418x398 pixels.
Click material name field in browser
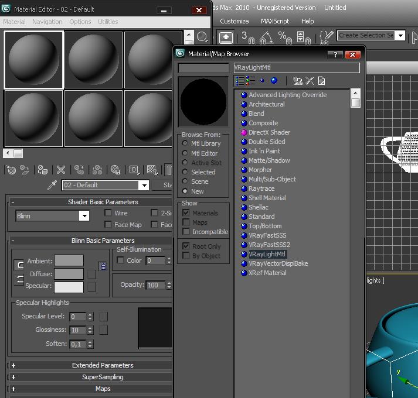(297, 68)
